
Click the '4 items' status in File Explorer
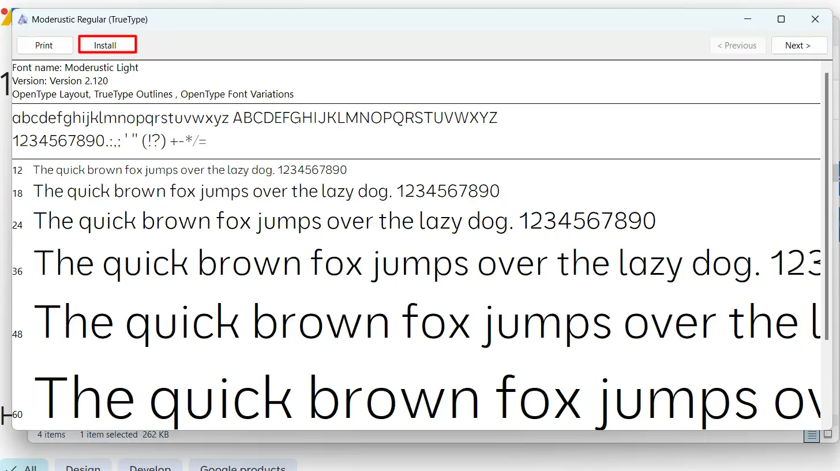pyautogui.click(x=51, y=435)
